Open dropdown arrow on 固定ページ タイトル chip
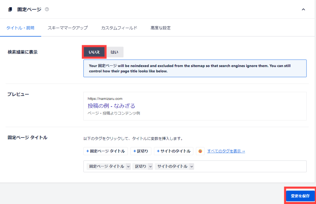Viewport: 316px width, 204px height. 128,167
